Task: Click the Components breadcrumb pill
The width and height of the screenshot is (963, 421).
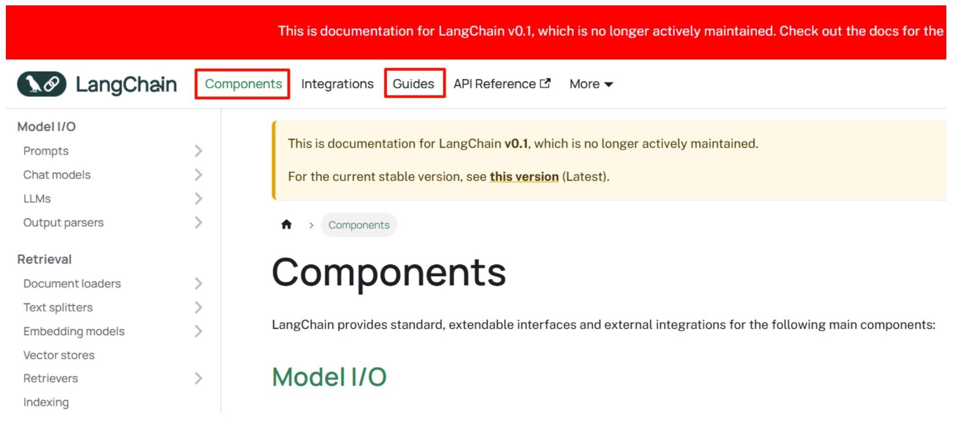Action: 359,225
